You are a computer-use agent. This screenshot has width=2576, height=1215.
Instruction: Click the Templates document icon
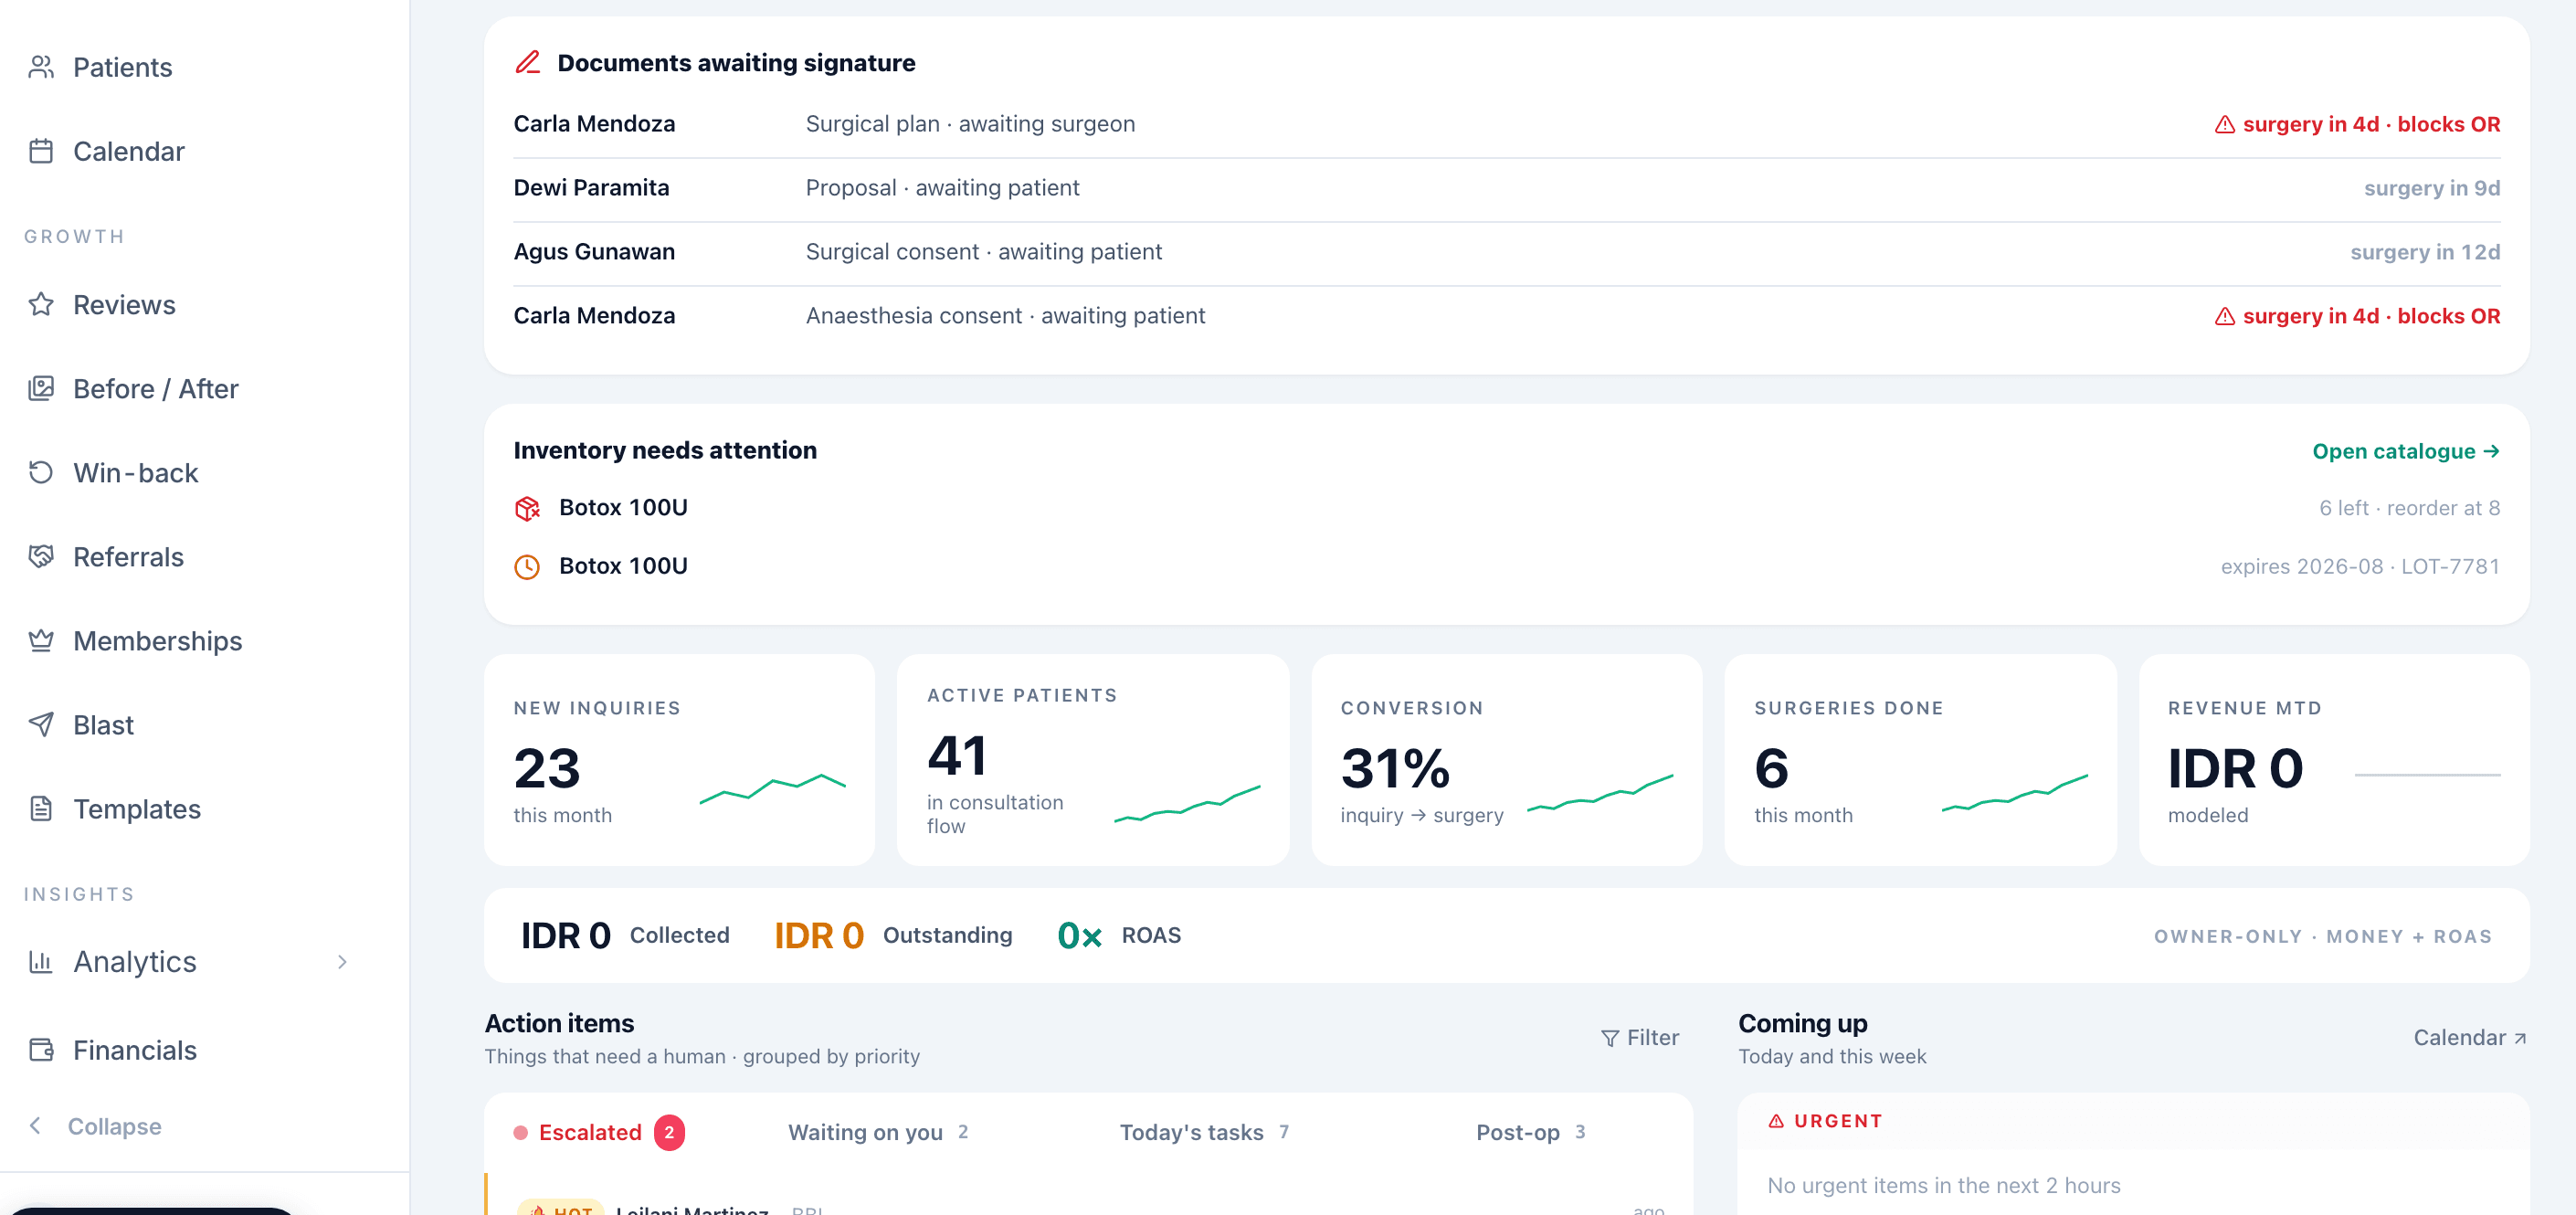click(41, 808)
